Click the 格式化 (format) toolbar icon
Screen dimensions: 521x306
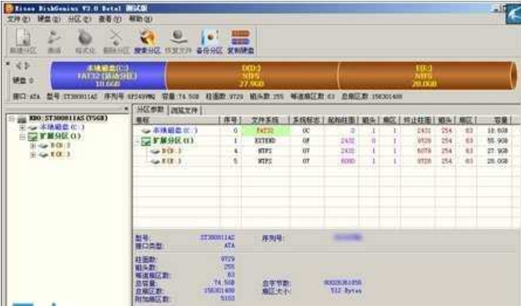pos(85,41)
